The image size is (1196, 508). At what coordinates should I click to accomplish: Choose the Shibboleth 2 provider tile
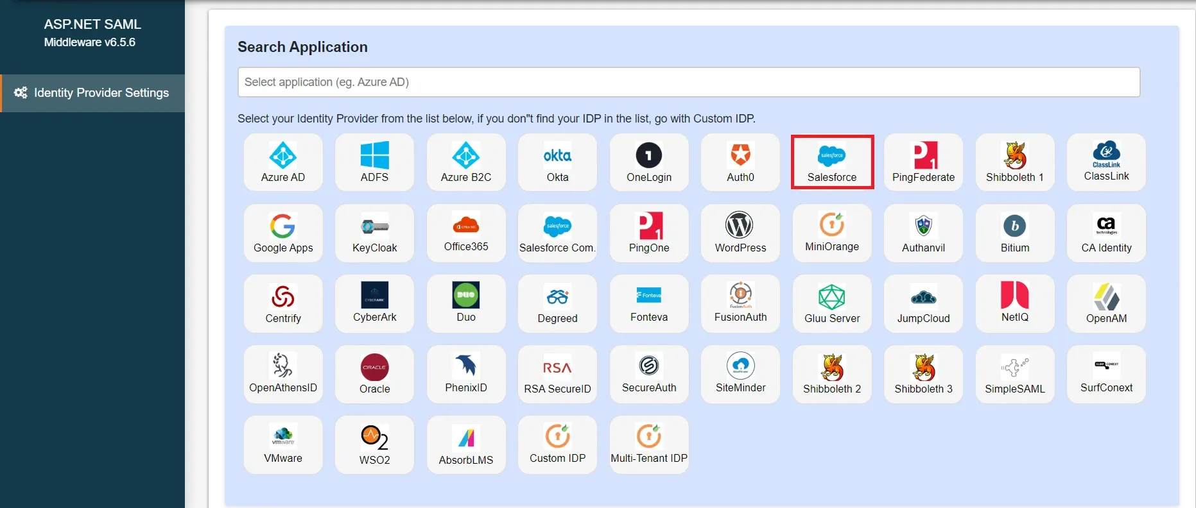coord(832,374)
